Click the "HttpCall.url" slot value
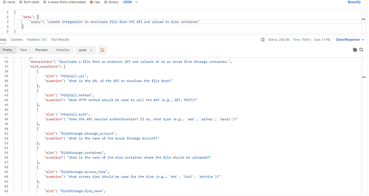This screenshot has width=369, height=196. [74, 76]
